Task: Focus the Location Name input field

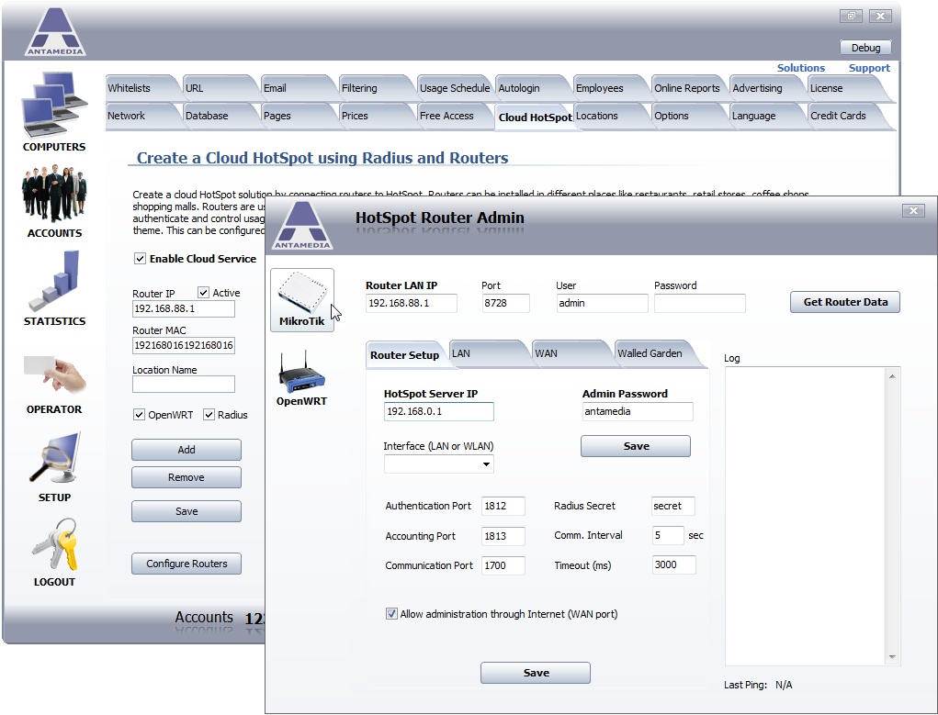Action: (184, 384)
